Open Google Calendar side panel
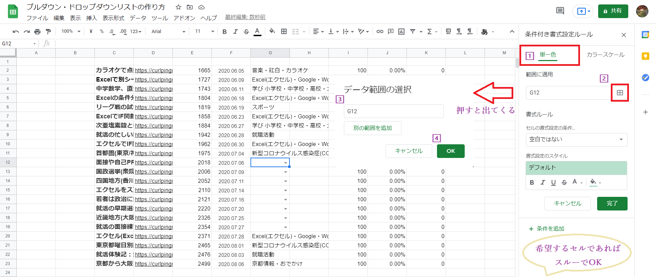 (x=645, y=34)
